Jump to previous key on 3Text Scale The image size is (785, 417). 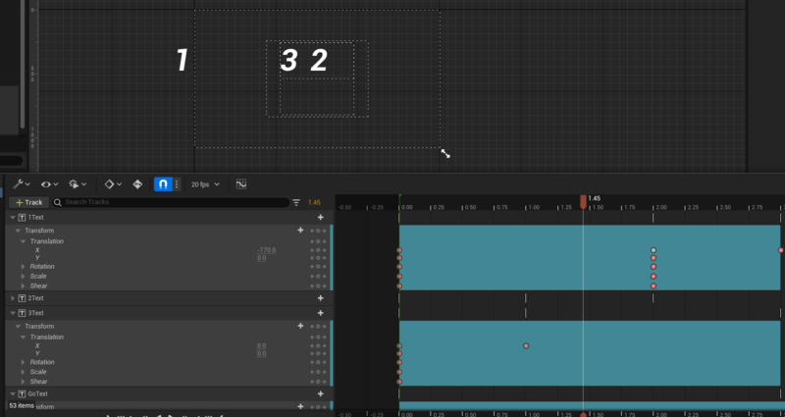(312, 372)
